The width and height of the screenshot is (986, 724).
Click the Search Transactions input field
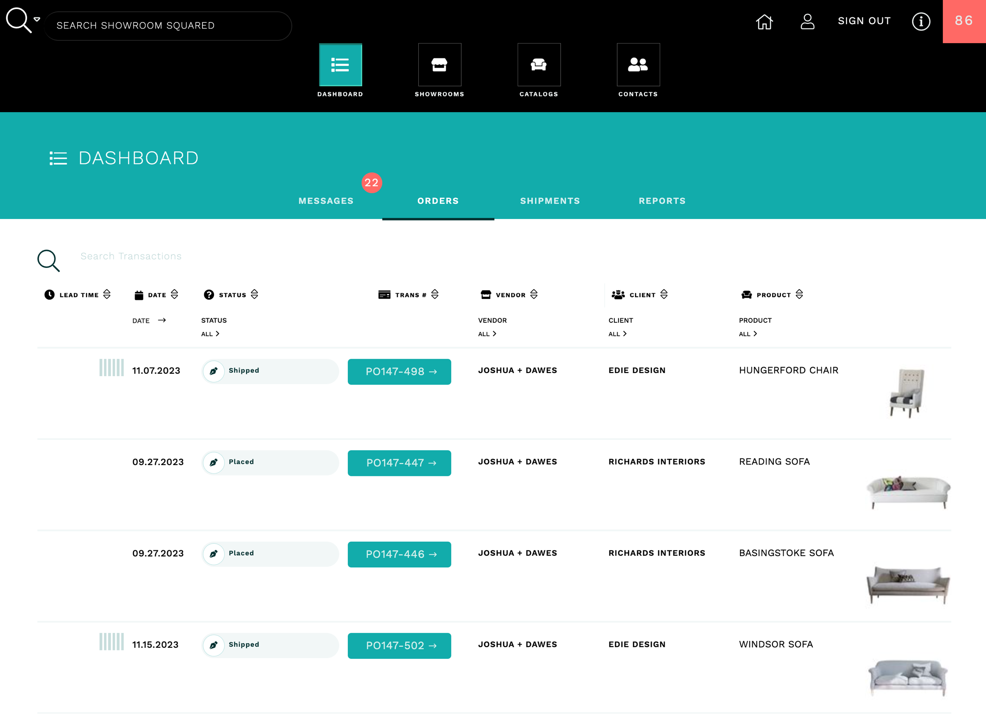tap(131, 256)
